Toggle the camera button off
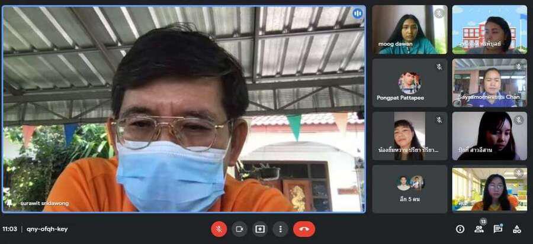The height and width of the screenshot is (244, 533). point(240,229)
